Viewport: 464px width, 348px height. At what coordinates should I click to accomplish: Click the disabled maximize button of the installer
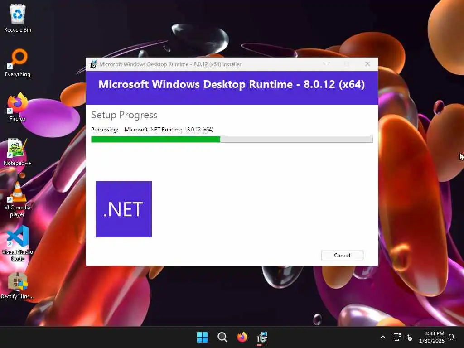[x=347, y=64]
